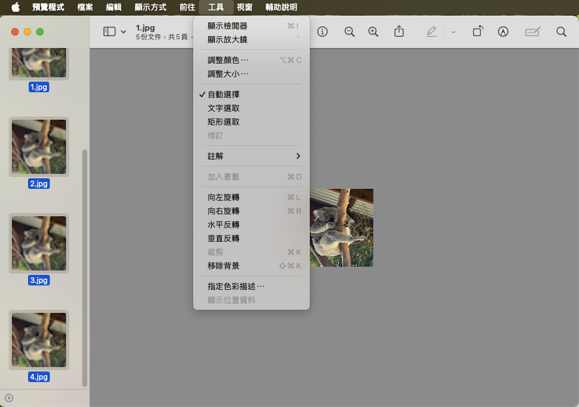Click the sidebar view toggle icon

110,32
